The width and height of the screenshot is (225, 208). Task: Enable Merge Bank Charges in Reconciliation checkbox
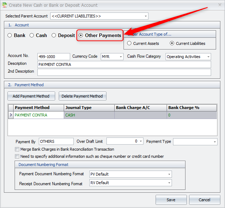pos(17,149)
